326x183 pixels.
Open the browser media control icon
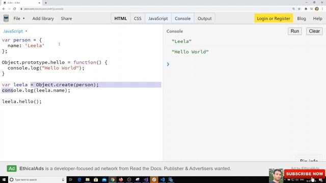(x=311, y=9)
